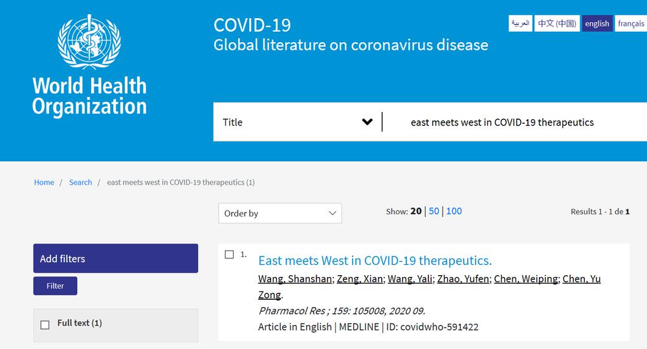This screenshot has height=349, width=647.
Task: Open the Title field dropdown chevron
Action: click(x=367, y=122)
